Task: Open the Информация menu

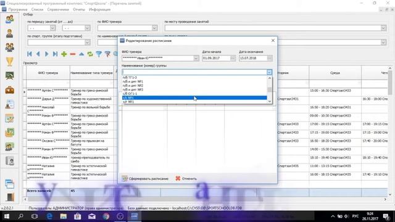Action: [x=99, y=9]
